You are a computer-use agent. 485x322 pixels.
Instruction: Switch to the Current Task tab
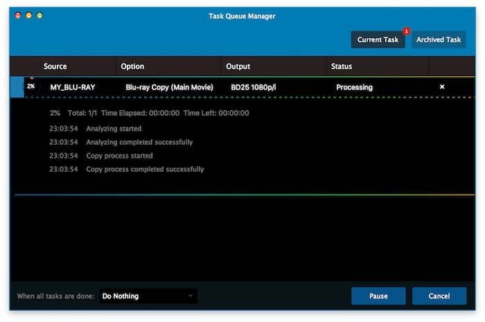click(x=378, y=39)
